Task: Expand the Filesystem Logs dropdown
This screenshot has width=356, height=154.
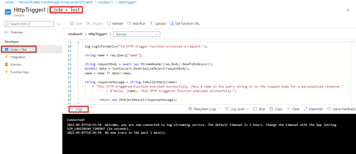Action: [x=205, y=109]
